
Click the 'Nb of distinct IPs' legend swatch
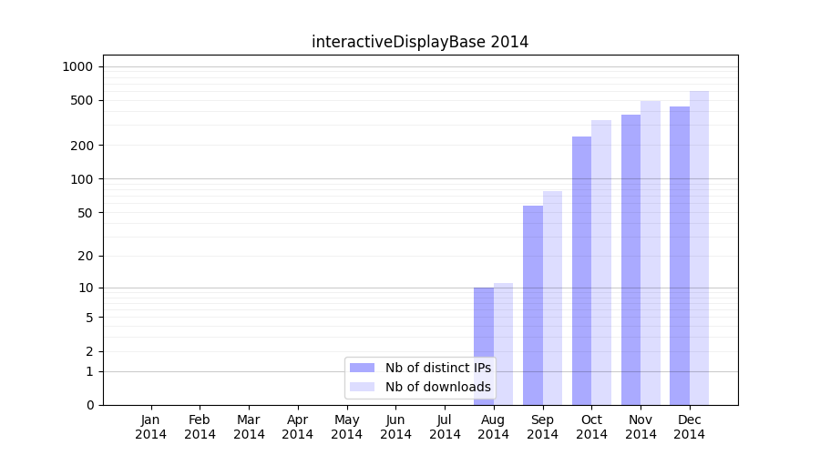point(362,368)
